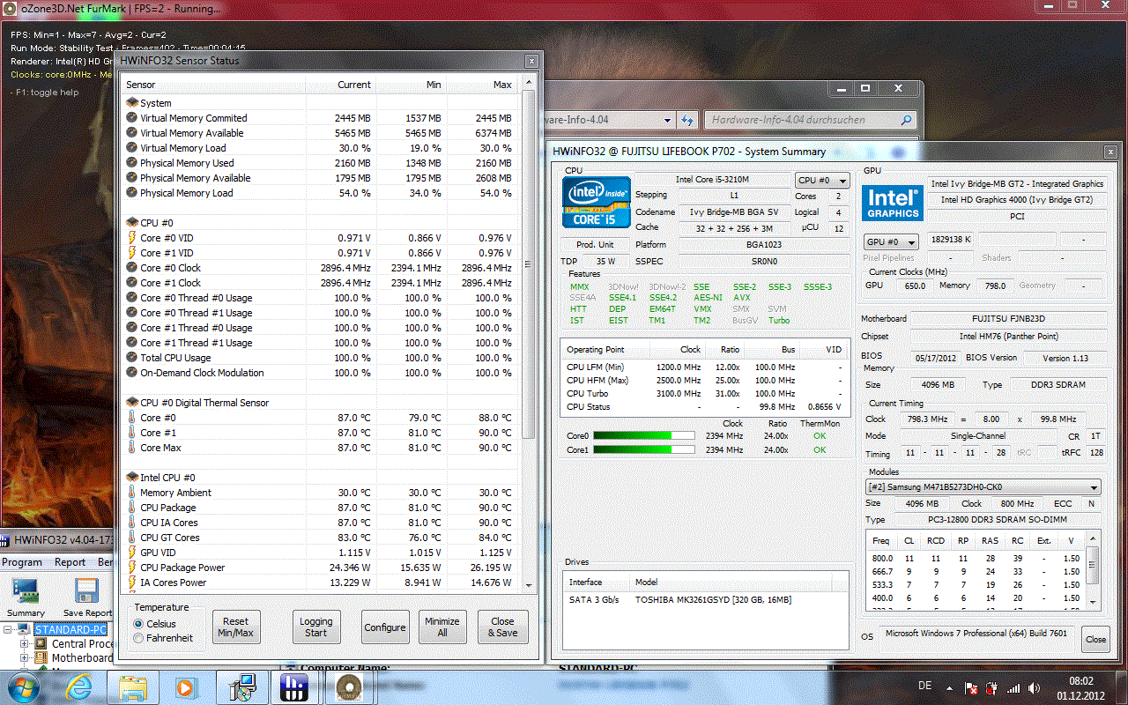Screen dimensions: 1128x705
Task: Select the Celsius temperature option
Action: (x=138, y=624)
